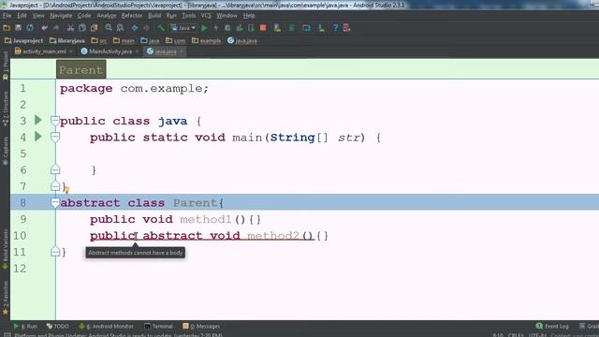This screenshot has width=599, height=337.
Task: Click the Open folder toolbar icon
Action: 7,28
